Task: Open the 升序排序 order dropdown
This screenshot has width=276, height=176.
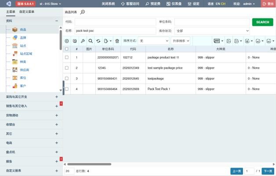Action: tap(181, 41)
